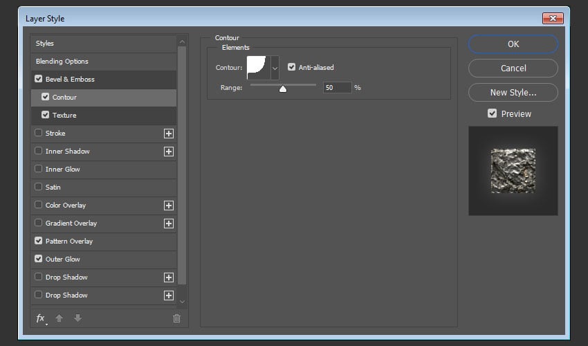Select the Bevel & Emboss row label
The image size is (588, 346).
point(70,79)
